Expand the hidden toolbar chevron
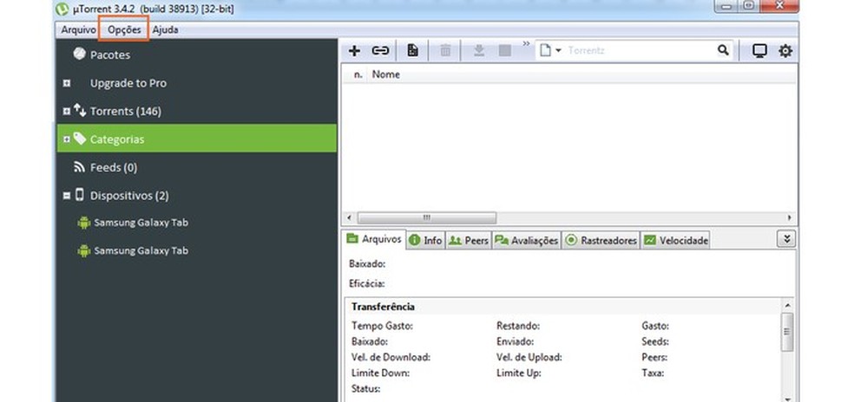Image resolution: width=854 pixels, height=402 pixels. point(526,43)
